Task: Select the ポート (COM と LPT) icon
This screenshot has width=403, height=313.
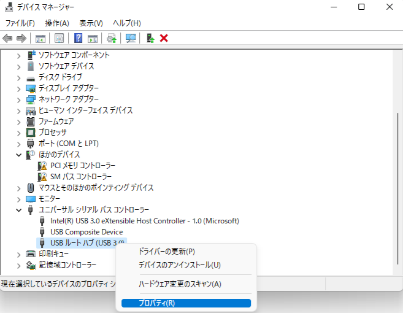Action: click(x=30, y=144)
